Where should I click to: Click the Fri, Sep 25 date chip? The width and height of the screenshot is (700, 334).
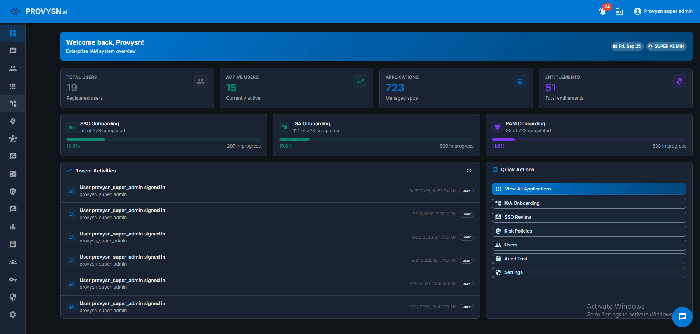pyautogui.click(x=627, y=46)
